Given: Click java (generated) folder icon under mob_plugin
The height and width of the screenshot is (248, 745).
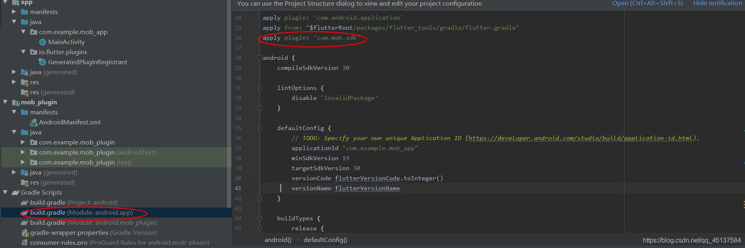Looking at the screenshot, I should tap(24, 173).
